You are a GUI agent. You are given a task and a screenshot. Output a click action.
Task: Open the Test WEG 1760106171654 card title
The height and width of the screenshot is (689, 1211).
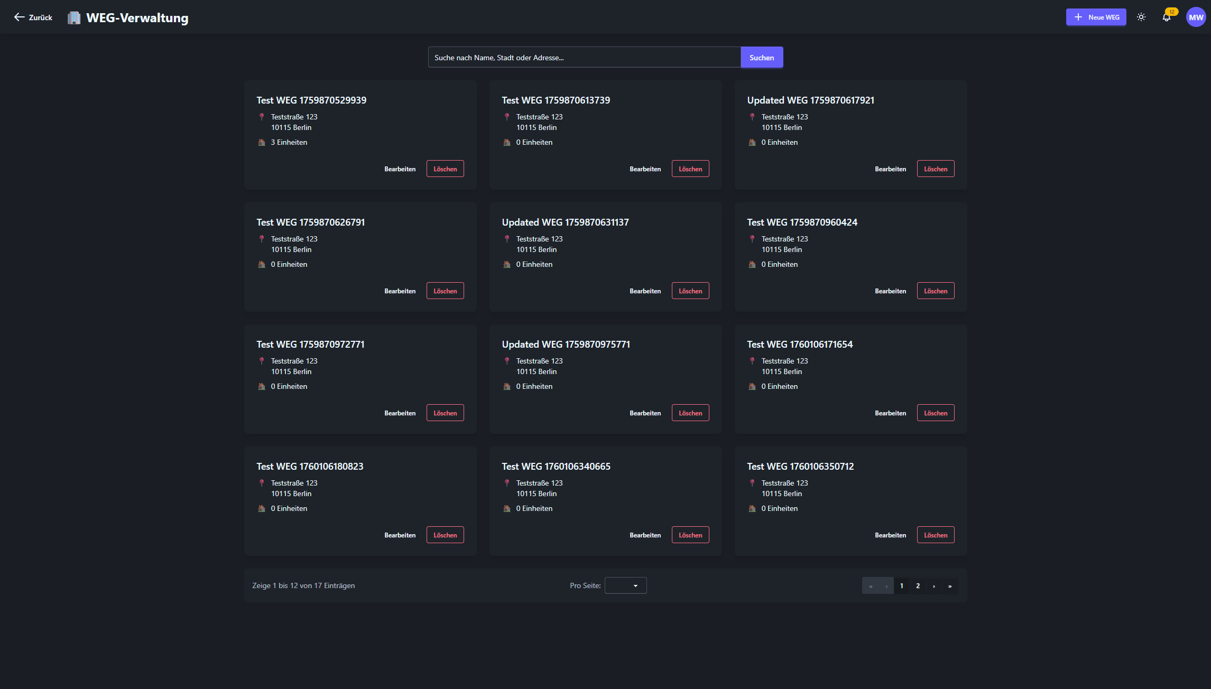(799, 344)
